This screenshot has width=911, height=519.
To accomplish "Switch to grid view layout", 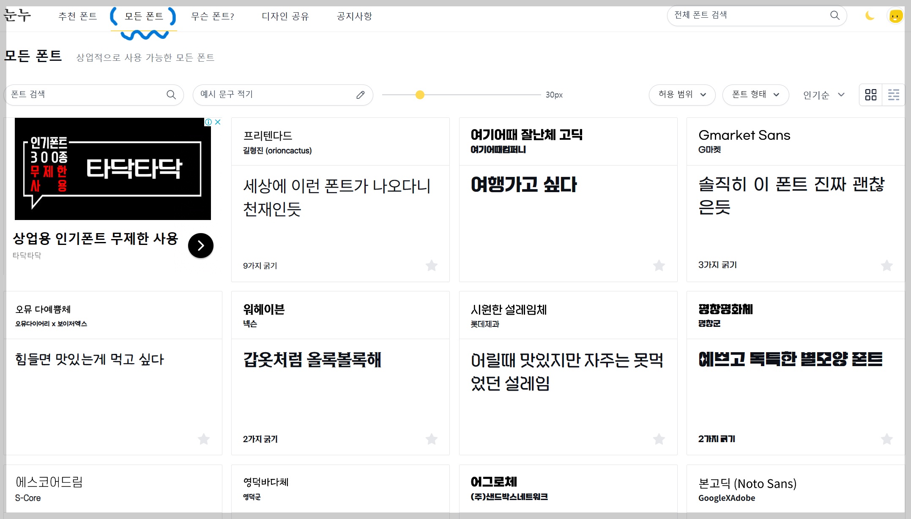I will (871, 95).
